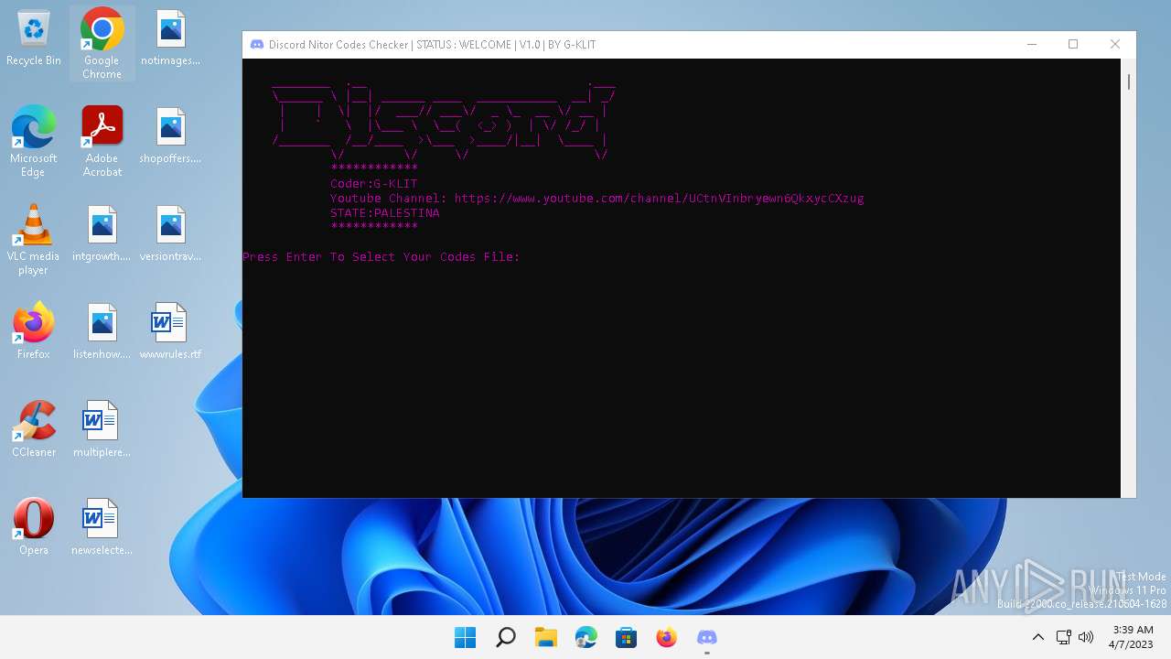The height and width of the screenshot is (659, 1171).
Task: Select the notimages file on desktop
Action: 170,38
